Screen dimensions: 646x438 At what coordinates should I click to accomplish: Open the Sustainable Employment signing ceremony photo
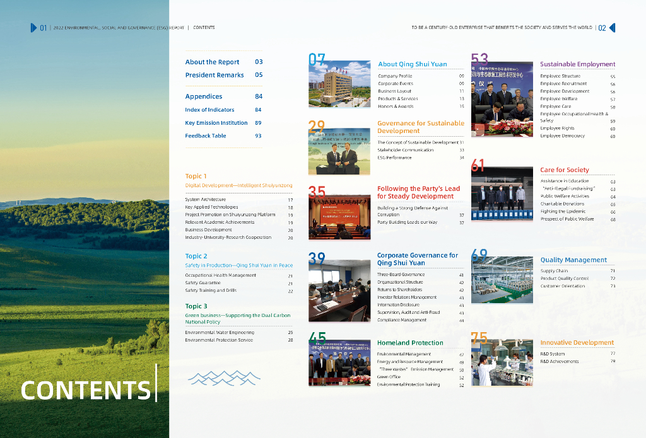[502, 99]
